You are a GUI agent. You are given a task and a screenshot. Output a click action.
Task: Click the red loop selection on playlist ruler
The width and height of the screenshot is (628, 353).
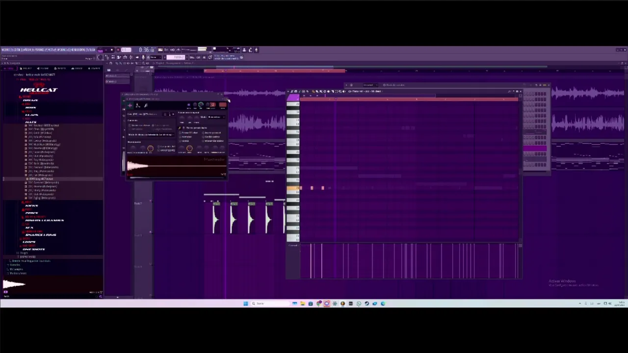(275, 71)
